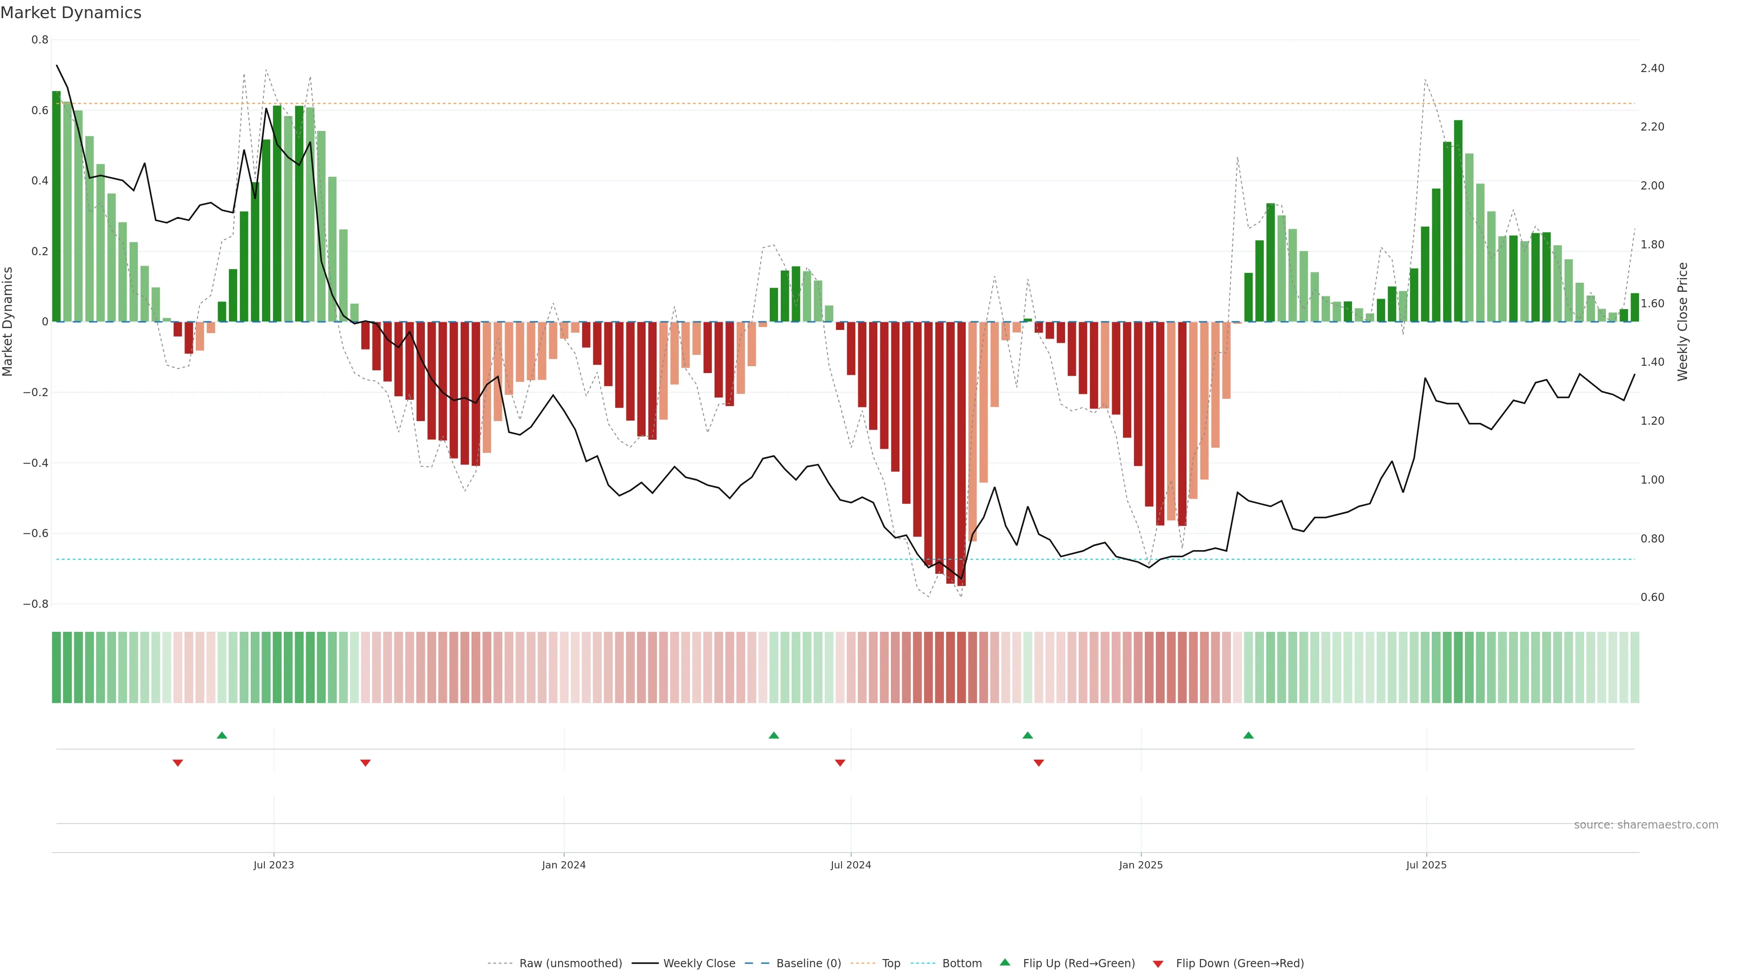Screen dimensions: 1741x979
Task: Click the Market Dynamics chart title
Action: pyautogui.click(x=71, y=13)
